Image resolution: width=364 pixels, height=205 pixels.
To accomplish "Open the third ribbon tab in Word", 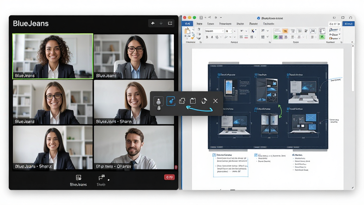I will pyautogui.click(x=210, y=24).
